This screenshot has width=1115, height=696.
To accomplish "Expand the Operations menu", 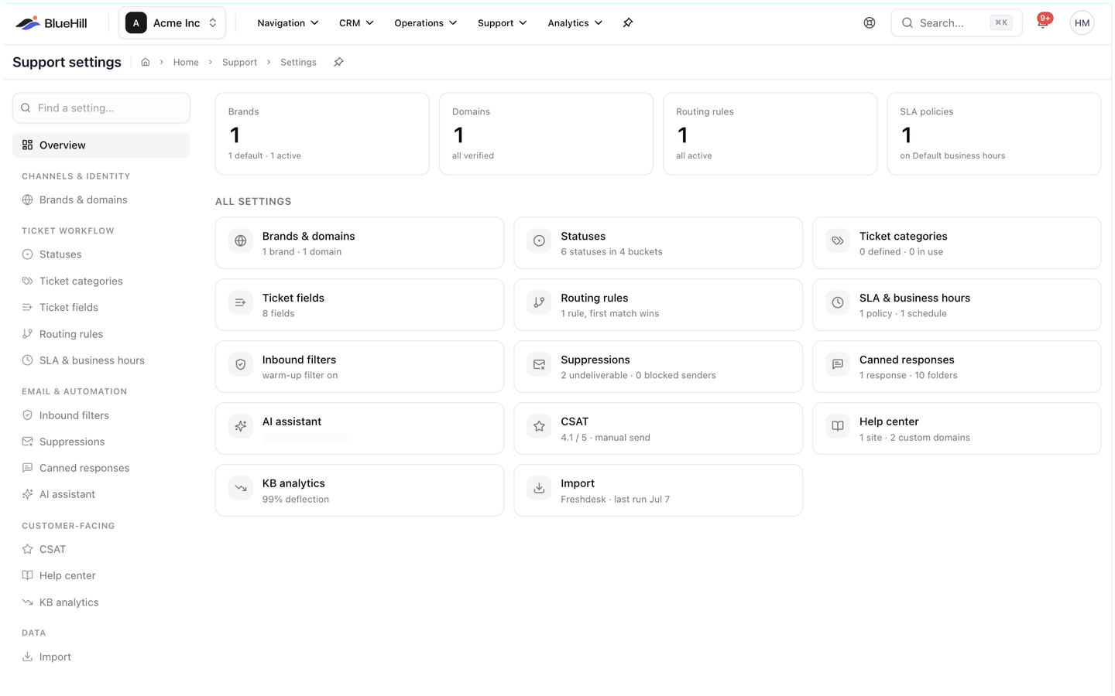I will coord(426,23).
